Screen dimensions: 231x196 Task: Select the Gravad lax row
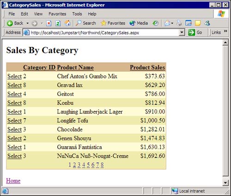(x=14, y=85)
